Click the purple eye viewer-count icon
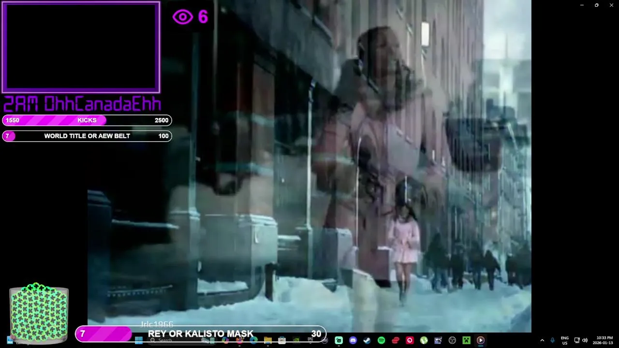The width and height of the screenshot is (619, 348). (183, 17)
